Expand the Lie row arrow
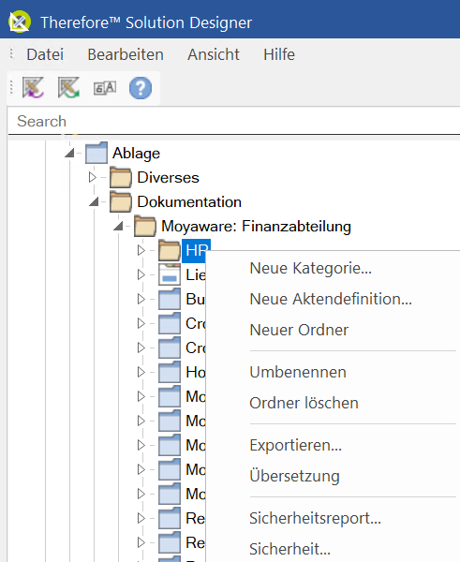This screenshot has width=460, height=562. 141,274
